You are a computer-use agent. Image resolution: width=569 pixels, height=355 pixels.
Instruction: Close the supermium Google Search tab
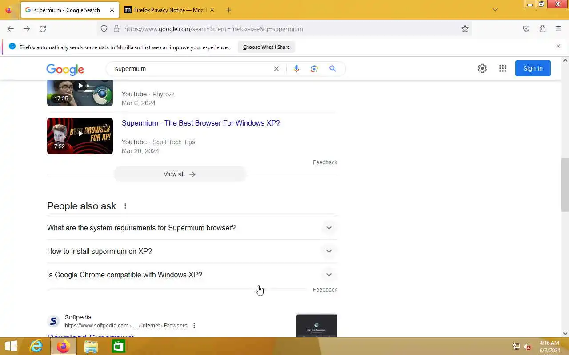click(112, 10)
